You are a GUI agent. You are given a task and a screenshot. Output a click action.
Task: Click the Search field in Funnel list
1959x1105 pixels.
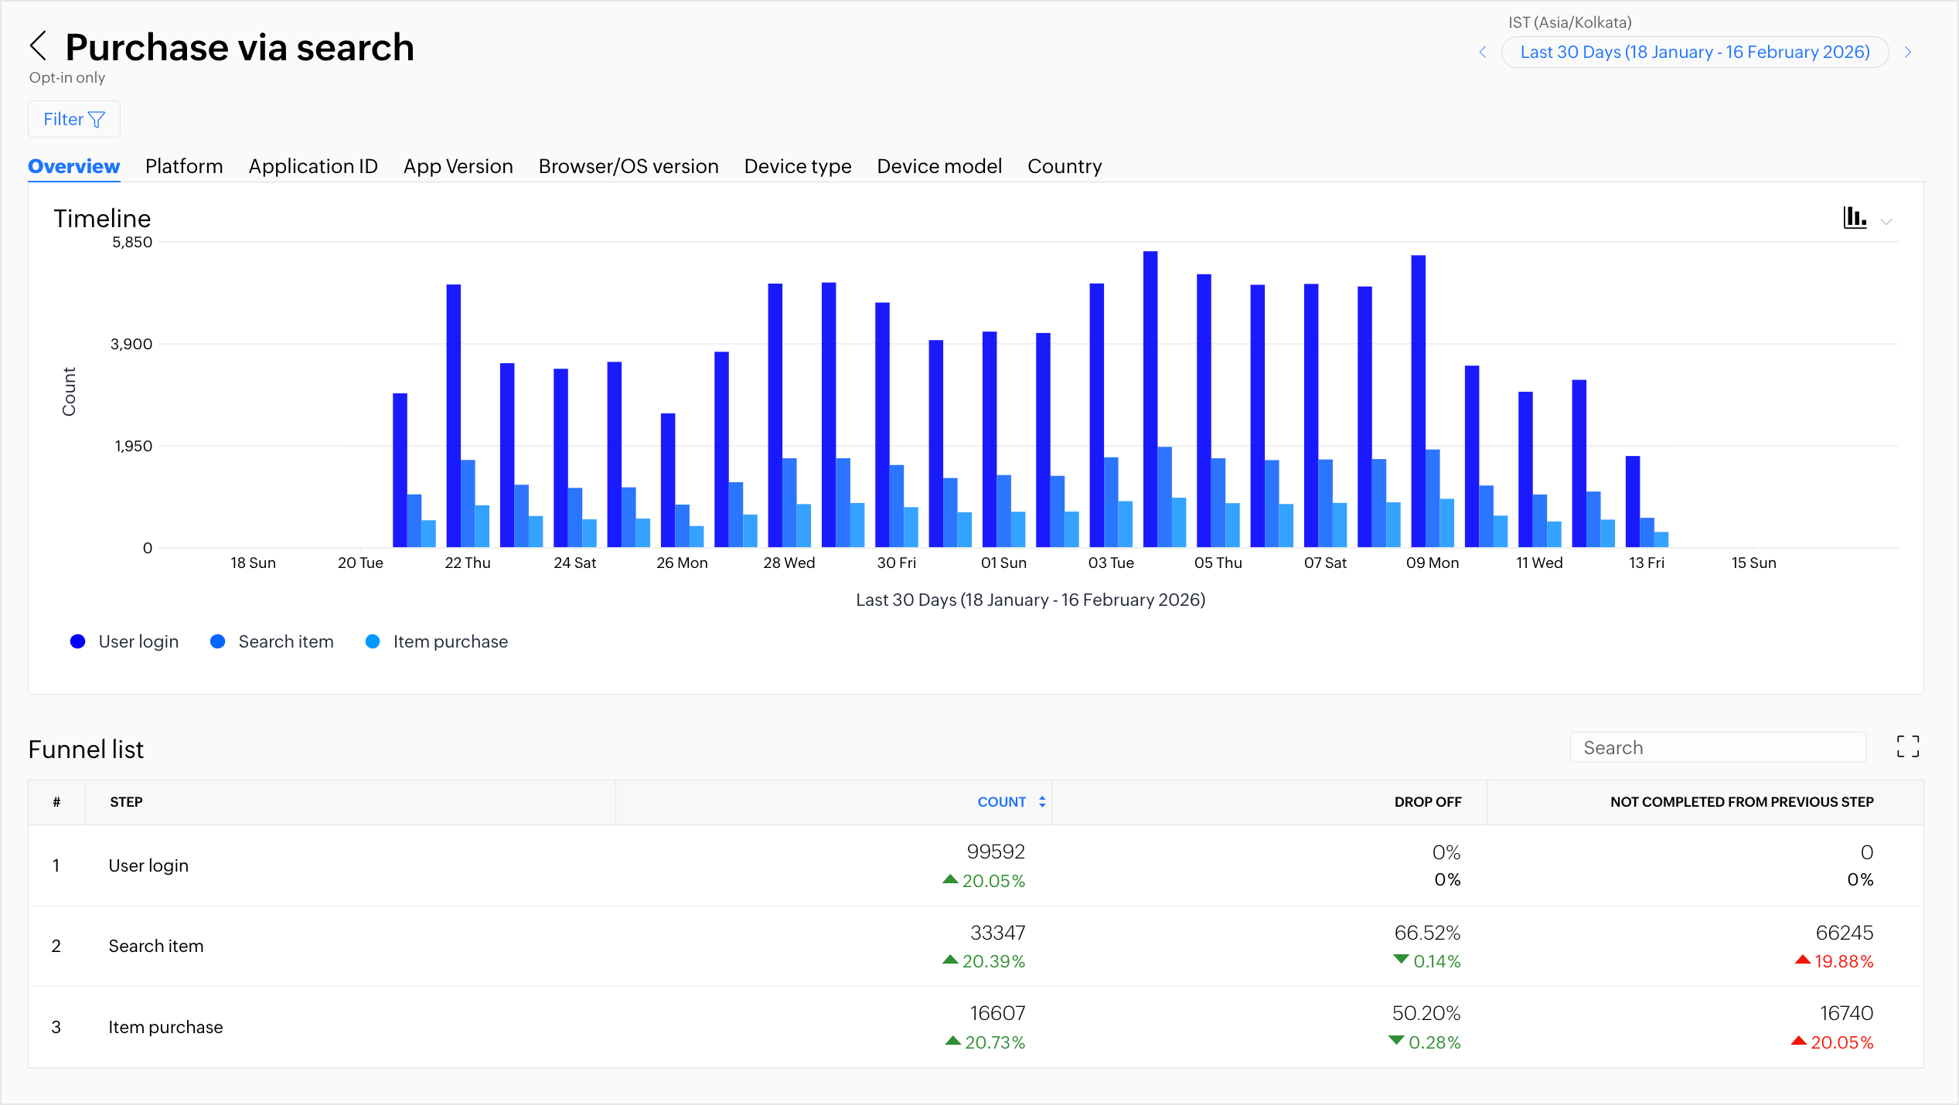pyautogui.click(x=1718, y=747)
